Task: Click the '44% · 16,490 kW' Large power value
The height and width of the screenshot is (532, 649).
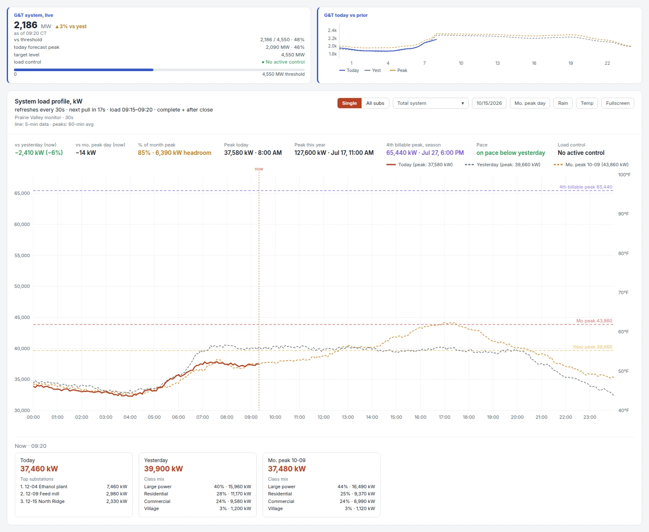Action: [x=356, y=487]
